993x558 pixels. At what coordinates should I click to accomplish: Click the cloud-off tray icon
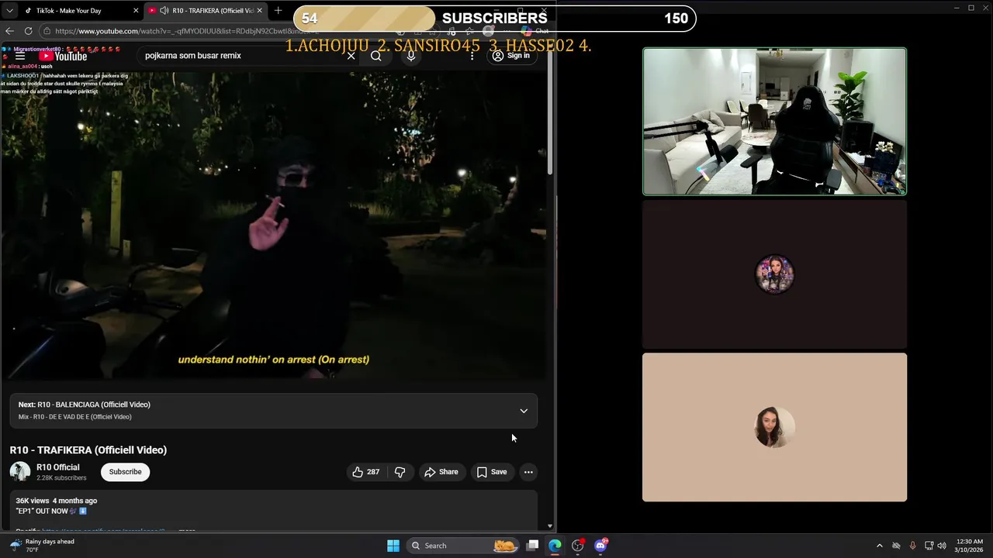(x=896, y=546)
